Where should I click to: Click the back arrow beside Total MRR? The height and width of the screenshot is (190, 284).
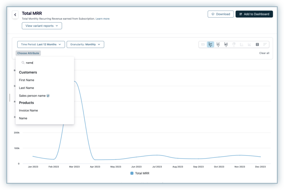pos(15,15)
